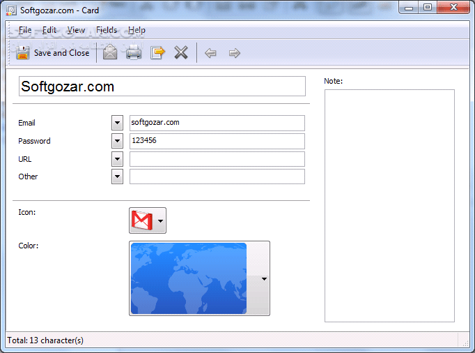Expand the Email field type dropdown
Image resolution: width=475 pixels, height=353 pixels.
click(117, 123)
